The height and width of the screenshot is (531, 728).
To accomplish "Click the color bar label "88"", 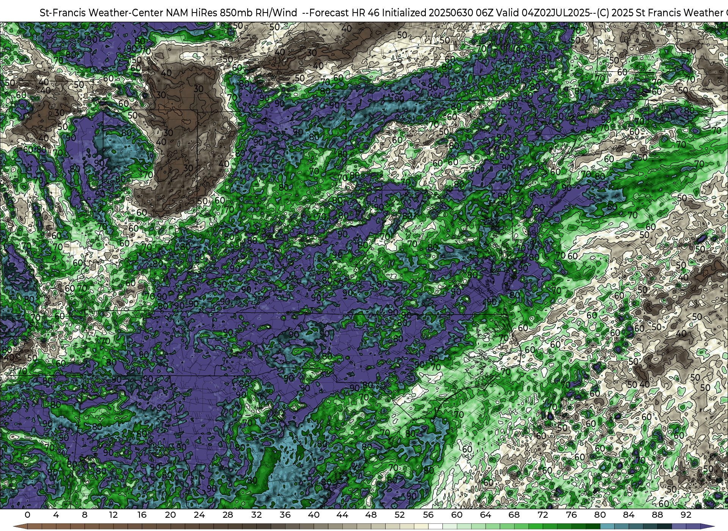I will coord(657,515).
